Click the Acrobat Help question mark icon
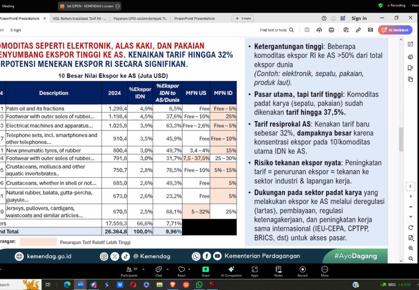The image size is (419, 290). (324, 19)
